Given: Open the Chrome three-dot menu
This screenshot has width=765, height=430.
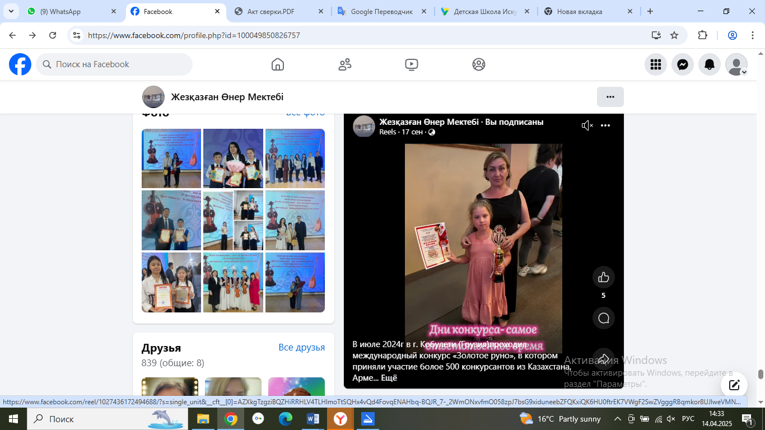Looking at the screenshot, I should click(752, 35).
